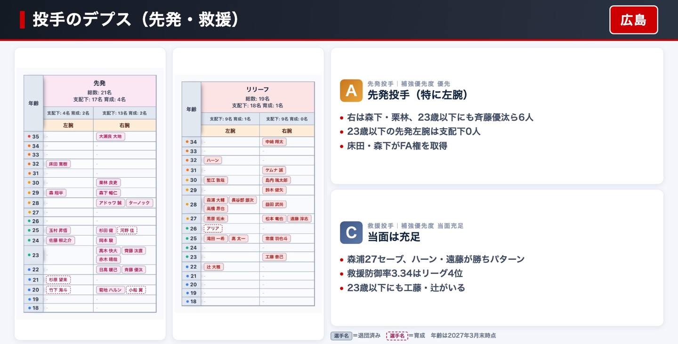Select player 床田 寛樹 chip

58,164
